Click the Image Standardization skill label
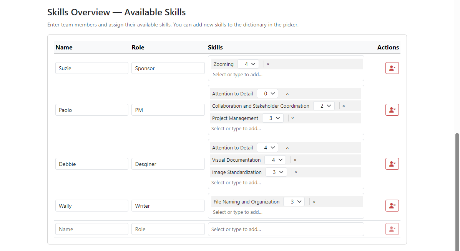This screenshot has height=251, width=460. [237, 172]
